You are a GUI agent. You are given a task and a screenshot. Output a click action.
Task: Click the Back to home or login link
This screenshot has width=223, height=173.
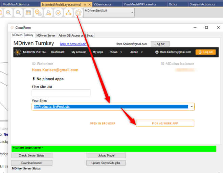[x=73, y=44]
